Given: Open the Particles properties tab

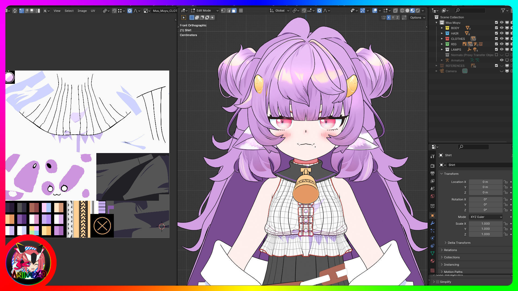Looking at the screenshot, I should click(432, 231).
